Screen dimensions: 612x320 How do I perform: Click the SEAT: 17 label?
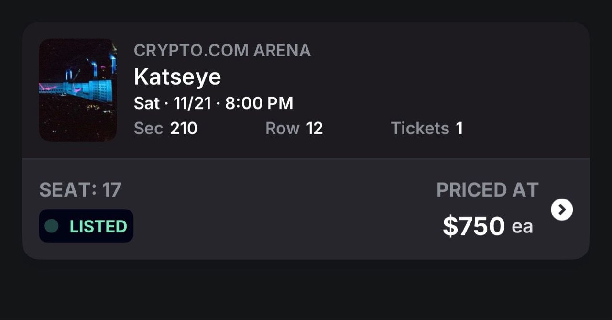[x=80, y=190]
